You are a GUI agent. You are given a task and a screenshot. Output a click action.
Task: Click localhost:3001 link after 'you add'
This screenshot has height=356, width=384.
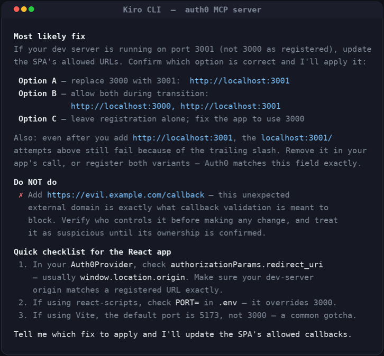pyautogui.click(x=182, y=138)
